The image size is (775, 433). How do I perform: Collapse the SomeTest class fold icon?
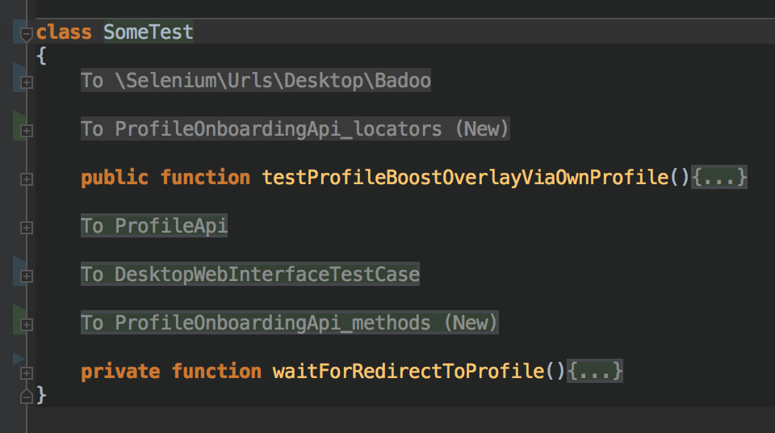coord(26,34)
